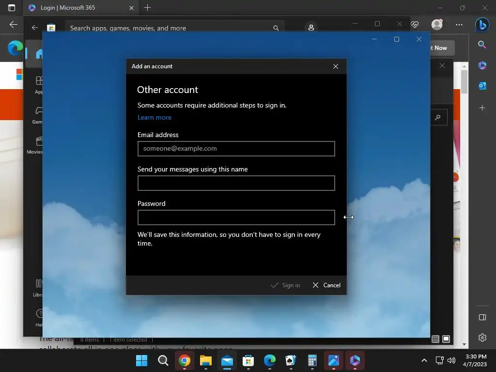Image resolution: width=496 pixels, height=372 pixels.
Task: Close the Add an account dialog
Action: pos(336,66)
